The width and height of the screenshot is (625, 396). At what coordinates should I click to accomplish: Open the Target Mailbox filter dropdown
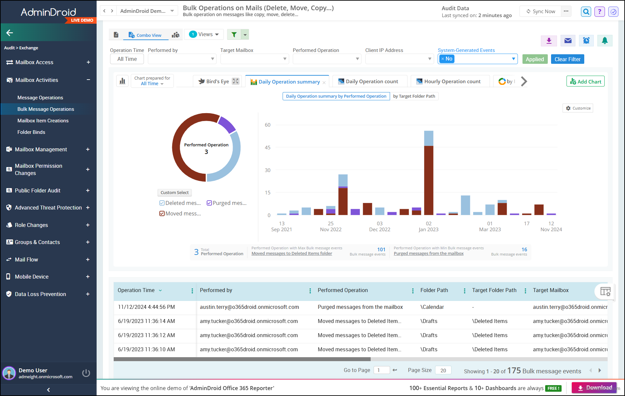click(255, 59)
